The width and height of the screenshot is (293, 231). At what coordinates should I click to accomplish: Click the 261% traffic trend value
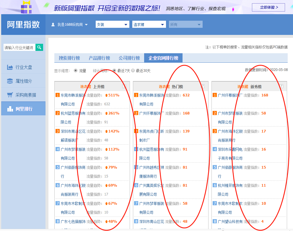pyautogui.click(x=112, y=113)
